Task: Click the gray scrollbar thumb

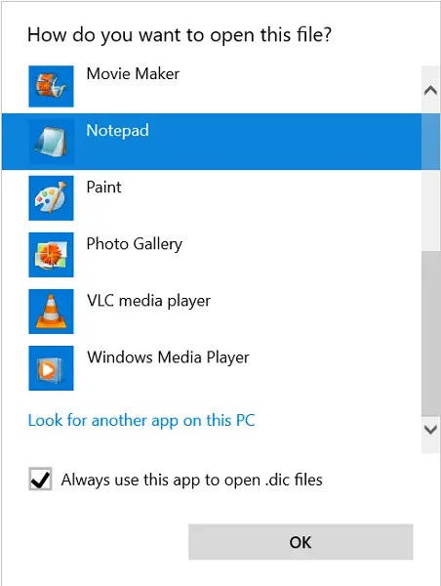Action: [x=430, y=333]
